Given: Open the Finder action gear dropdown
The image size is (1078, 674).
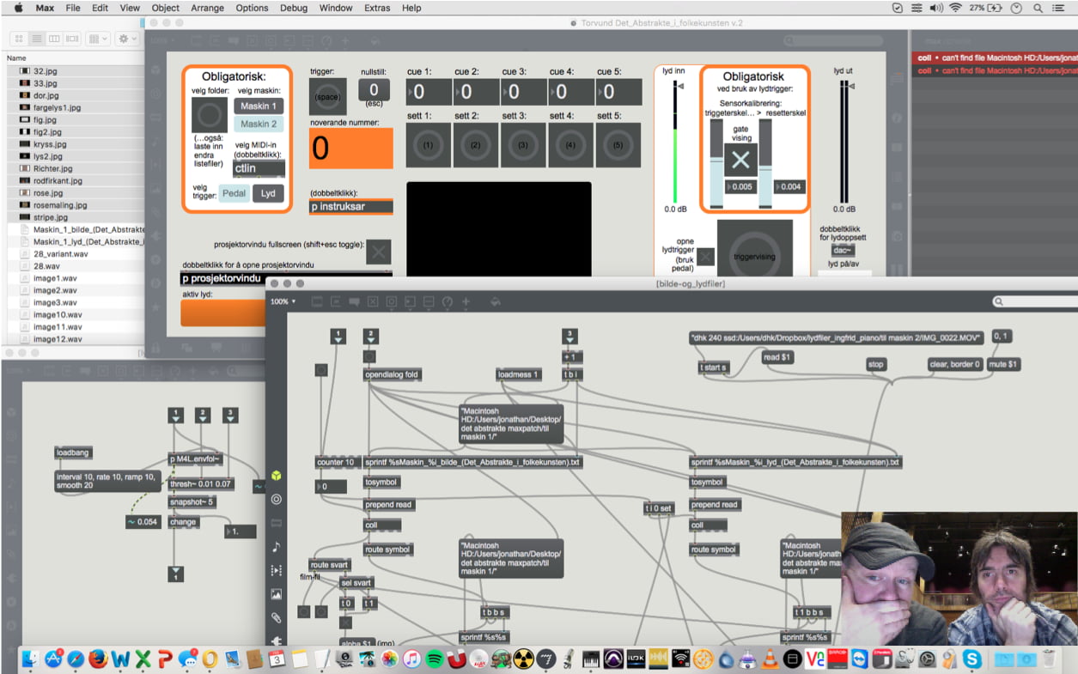Looking at the screenshot, I should pyautogui.click(x=126, y=39).
